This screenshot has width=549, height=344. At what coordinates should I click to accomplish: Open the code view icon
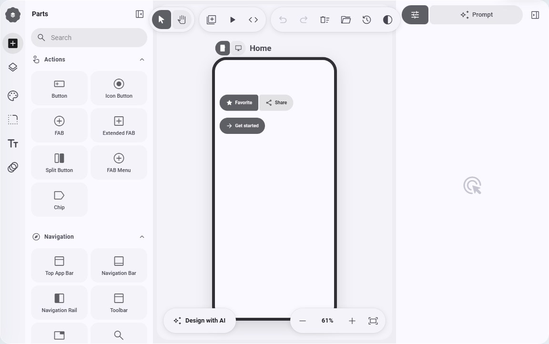[x=253, y=20]
